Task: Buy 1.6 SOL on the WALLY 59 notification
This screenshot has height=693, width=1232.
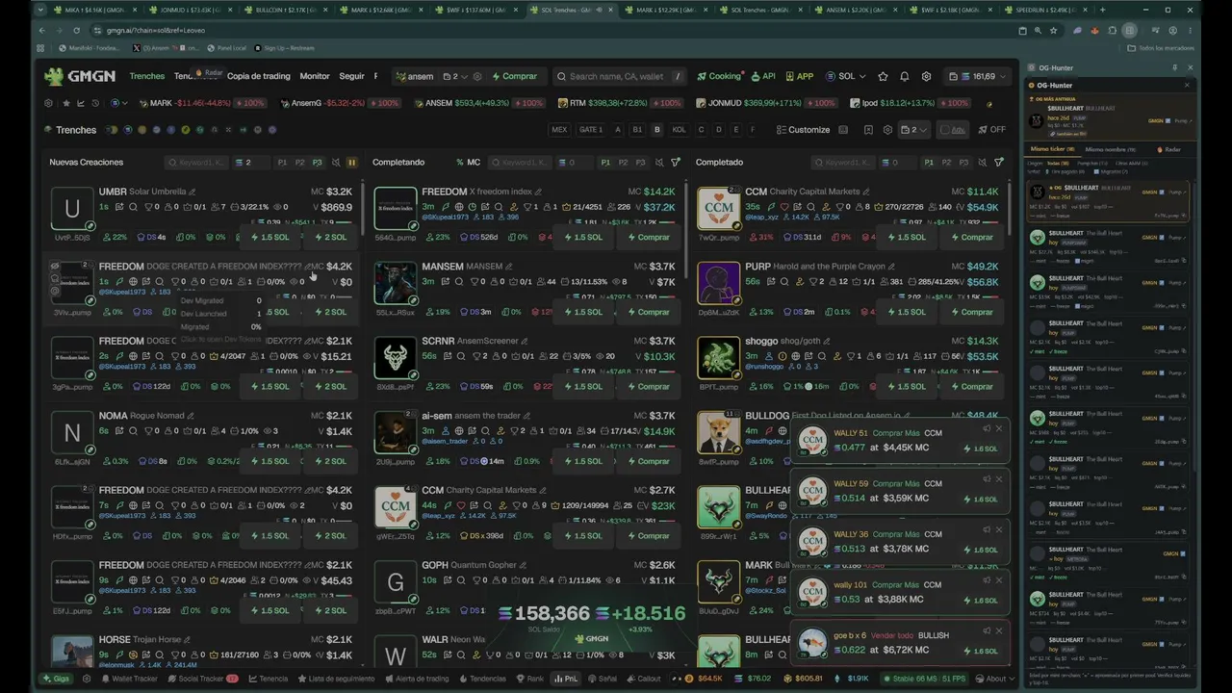Action: pos(981,499)
